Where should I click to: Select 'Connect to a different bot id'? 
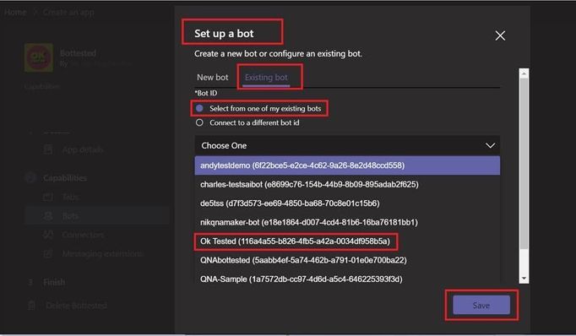click(247, 122)
